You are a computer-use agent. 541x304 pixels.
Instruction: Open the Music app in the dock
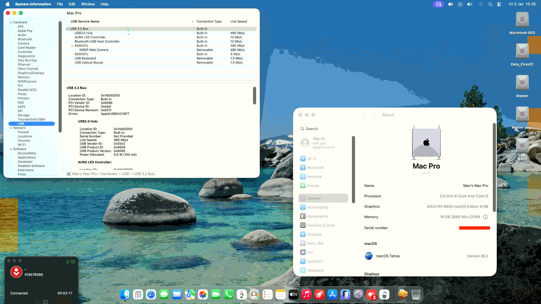(307, 295)
